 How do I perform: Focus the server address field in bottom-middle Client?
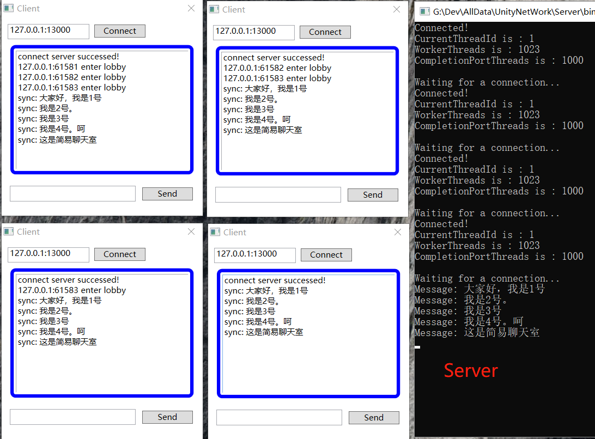pyautogui.click(x=254, y=254)
